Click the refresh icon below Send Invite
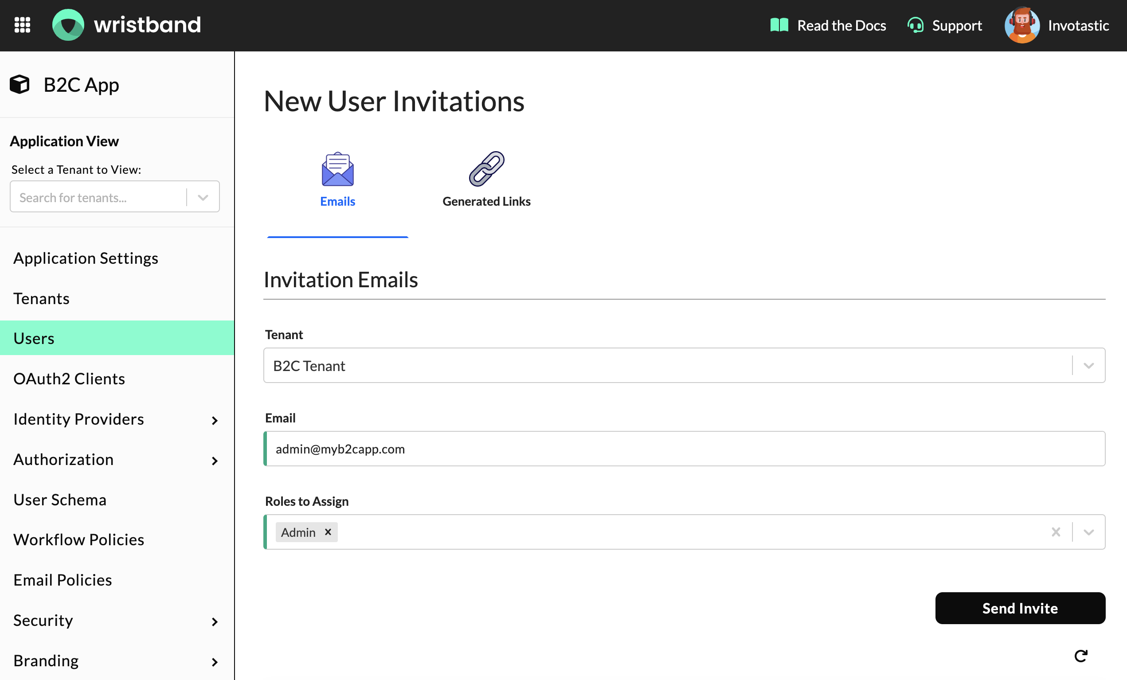1127x680 pixels. pyautogui.click(x=1080, y=656)
